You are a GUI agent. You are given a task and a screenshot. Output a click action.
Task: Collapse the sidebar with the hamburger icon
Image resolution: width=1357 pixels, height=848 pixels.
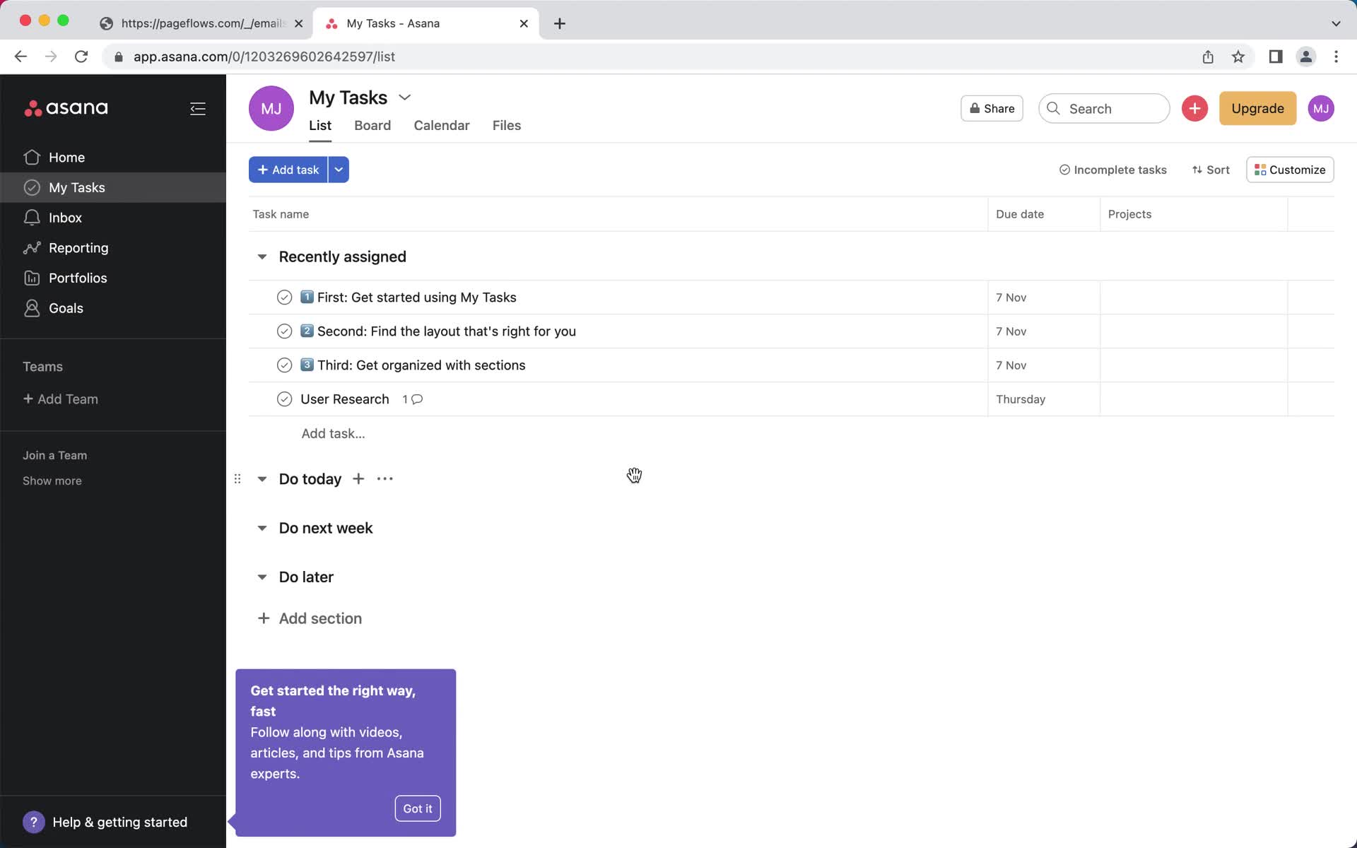click(x=198, y=108)
